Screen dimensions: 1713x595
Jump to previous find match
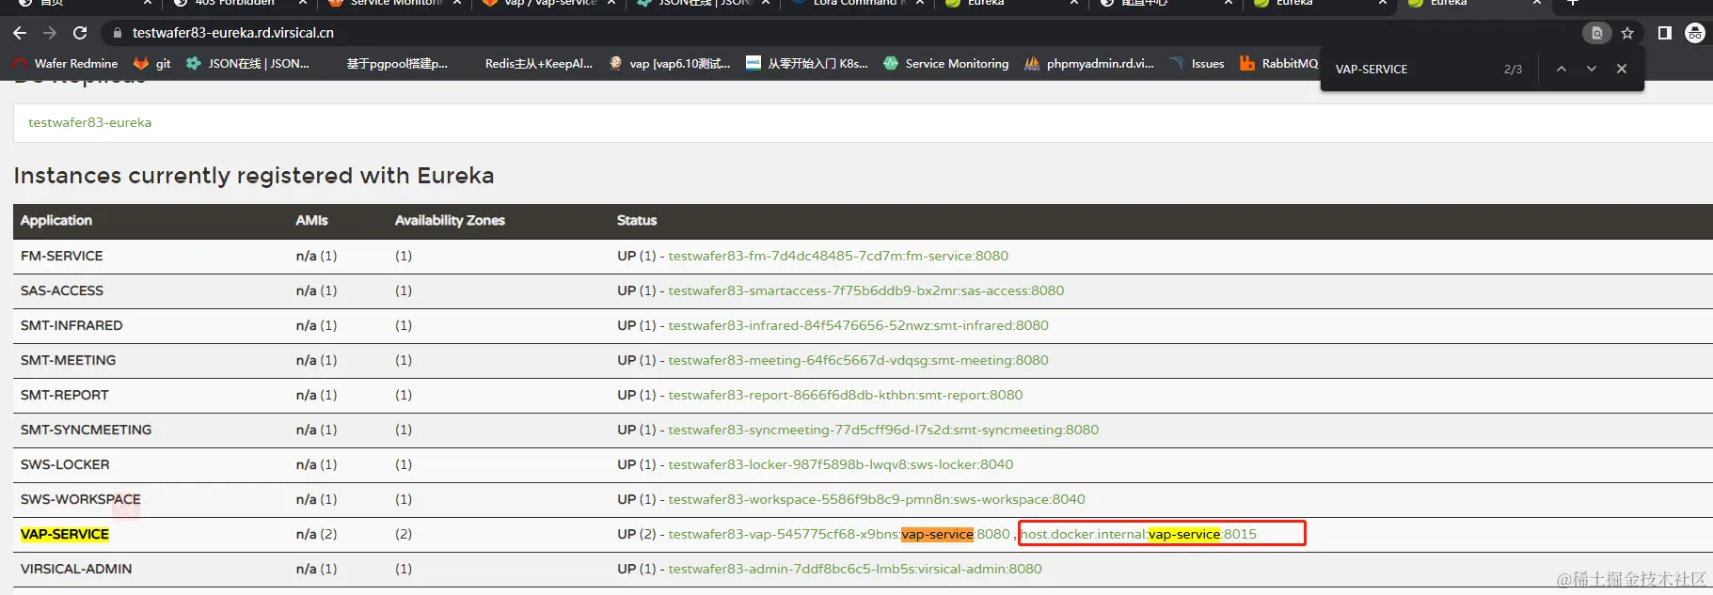click(x=1562, y=69)
